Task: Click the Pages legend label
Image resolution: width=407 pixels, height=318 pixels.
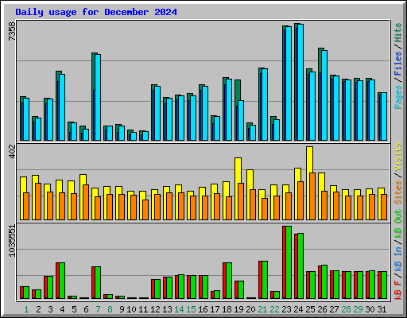Action: pyautogui.click(x=398, y=97)
